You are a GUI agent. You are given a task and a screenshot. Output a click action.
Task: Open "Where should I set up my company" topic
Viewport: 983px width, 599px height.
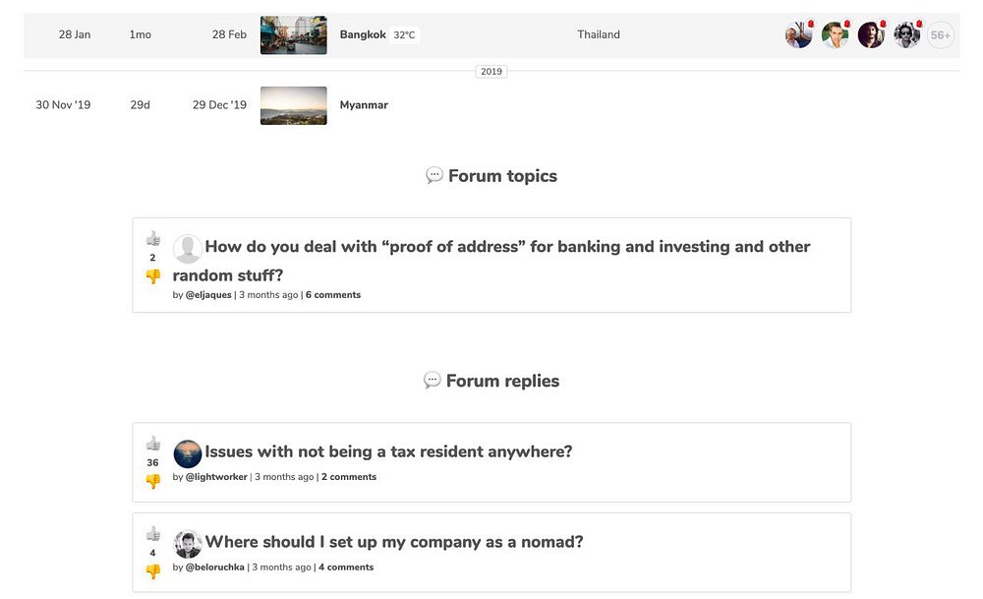(x=394, y=542)
